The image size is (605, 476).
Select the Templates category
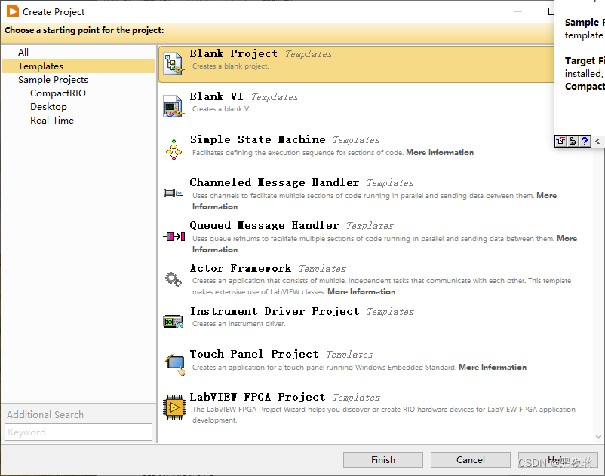coord(78,66)
